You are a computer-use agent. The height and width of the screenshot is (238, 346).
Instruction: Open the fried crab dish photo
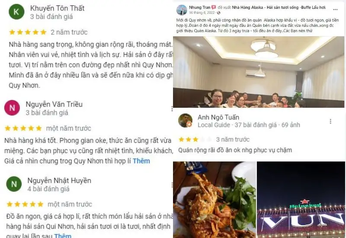[215, 200]
